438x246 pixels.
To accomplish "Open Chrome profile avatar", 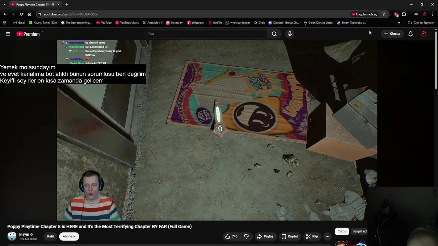I will tap(424, 14).
